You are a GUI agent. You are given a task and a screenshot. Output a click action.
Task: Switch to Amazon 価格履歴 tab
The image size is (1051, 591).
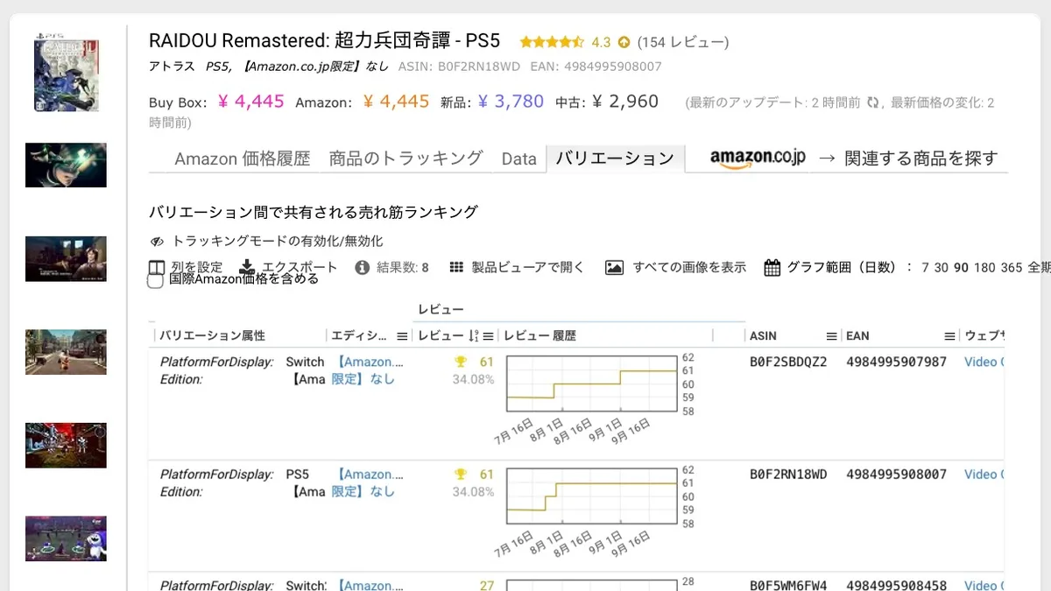point(243,158)
